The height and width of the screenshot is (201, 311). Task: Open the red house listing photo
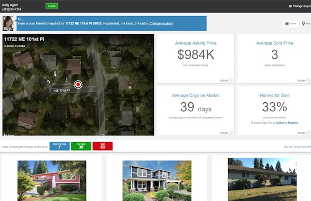pos(52,181)
